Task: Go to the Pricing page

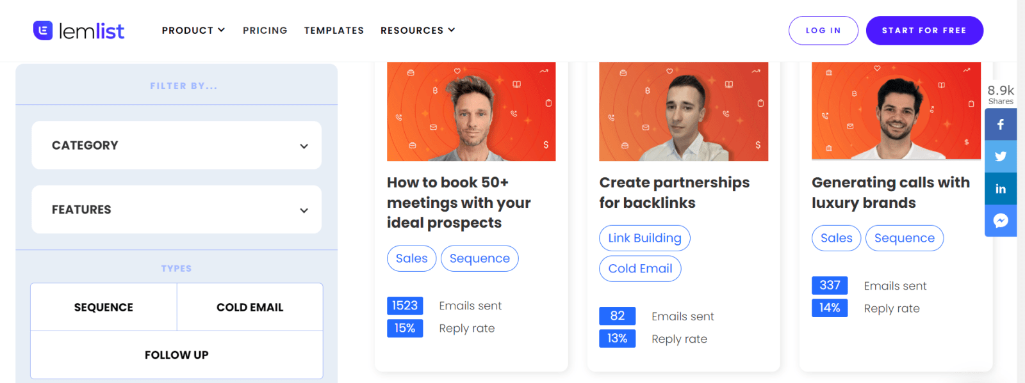Action: [265, 31]
